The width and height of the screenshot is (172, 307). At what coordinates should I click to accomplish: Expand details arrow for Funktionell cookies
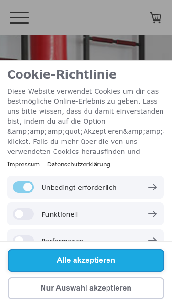point(152,214)
